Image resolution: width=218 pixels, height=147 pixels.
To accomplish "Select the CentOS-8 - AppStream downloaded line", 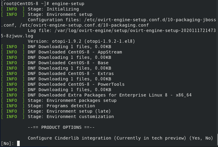I will point(75,52).
